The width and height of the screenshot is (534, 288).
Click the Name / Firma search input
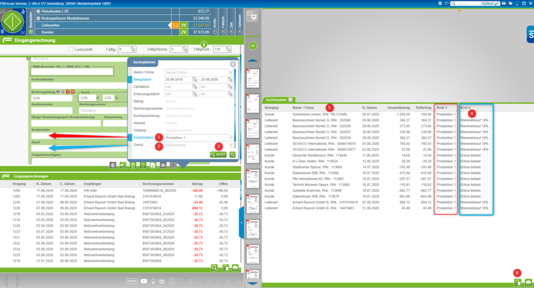(196, 72)
